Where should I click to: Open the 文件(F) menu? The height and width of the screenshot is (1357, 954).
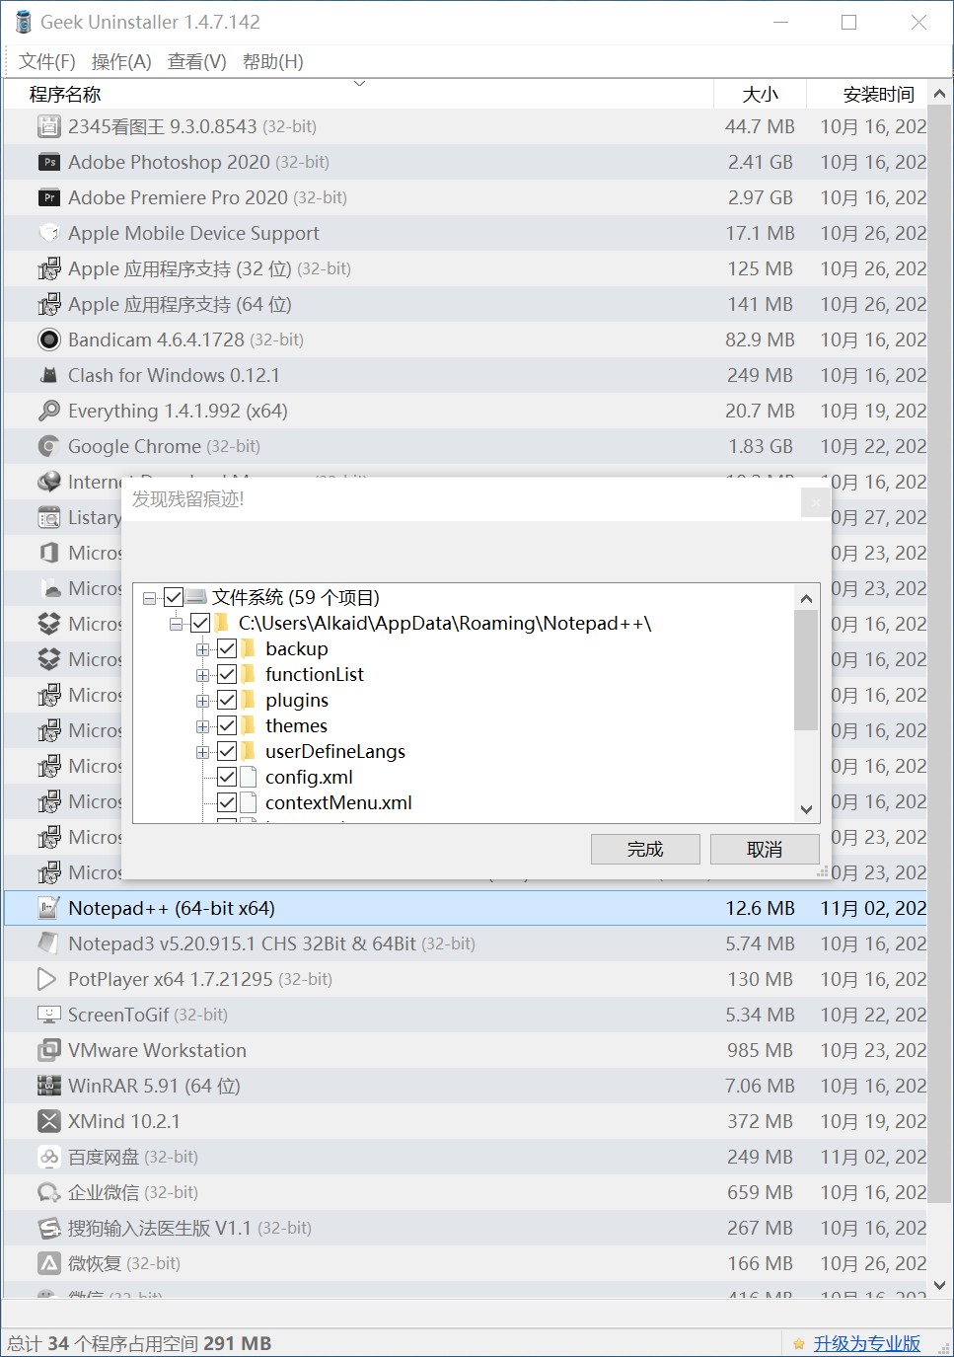pos(47,61)
